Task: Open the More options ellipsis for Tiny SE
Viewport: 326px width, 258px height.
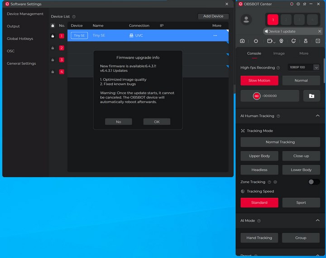Action: tap(215, 35)
